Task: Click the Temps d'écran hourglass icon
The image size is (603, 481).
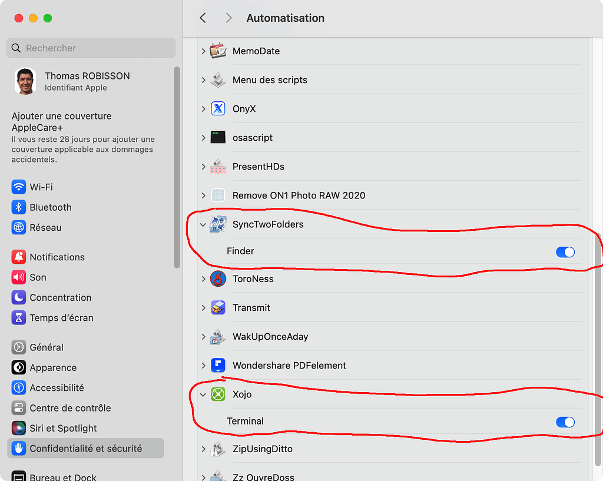Action: (x=18, y=317)
